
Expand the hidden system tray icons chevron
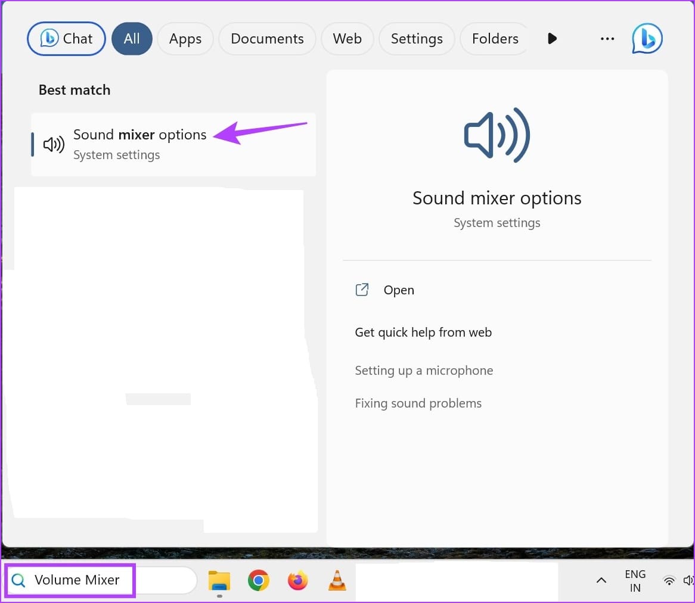click(x=601, y=580)
